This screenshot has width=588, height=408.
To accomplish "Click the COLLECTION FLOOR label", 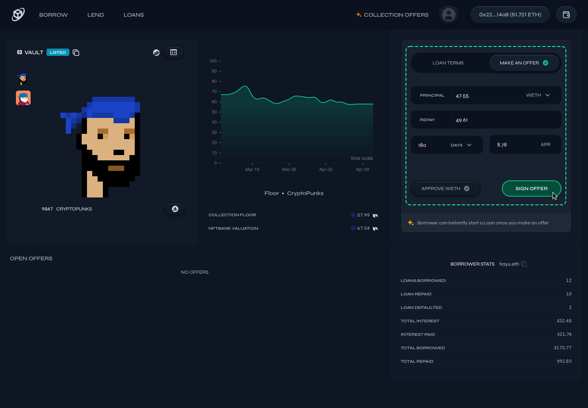I will (x=232, y=215).
